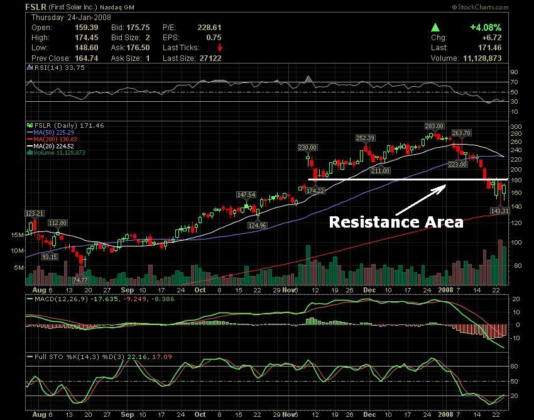Click the FSLR ticker symbol in the title

click(x=36, y=7)
